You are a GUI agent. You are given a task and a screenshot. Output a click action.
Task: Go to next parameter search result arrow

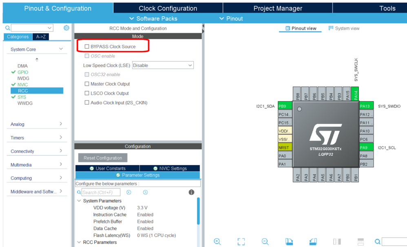(x=145, y=192)
